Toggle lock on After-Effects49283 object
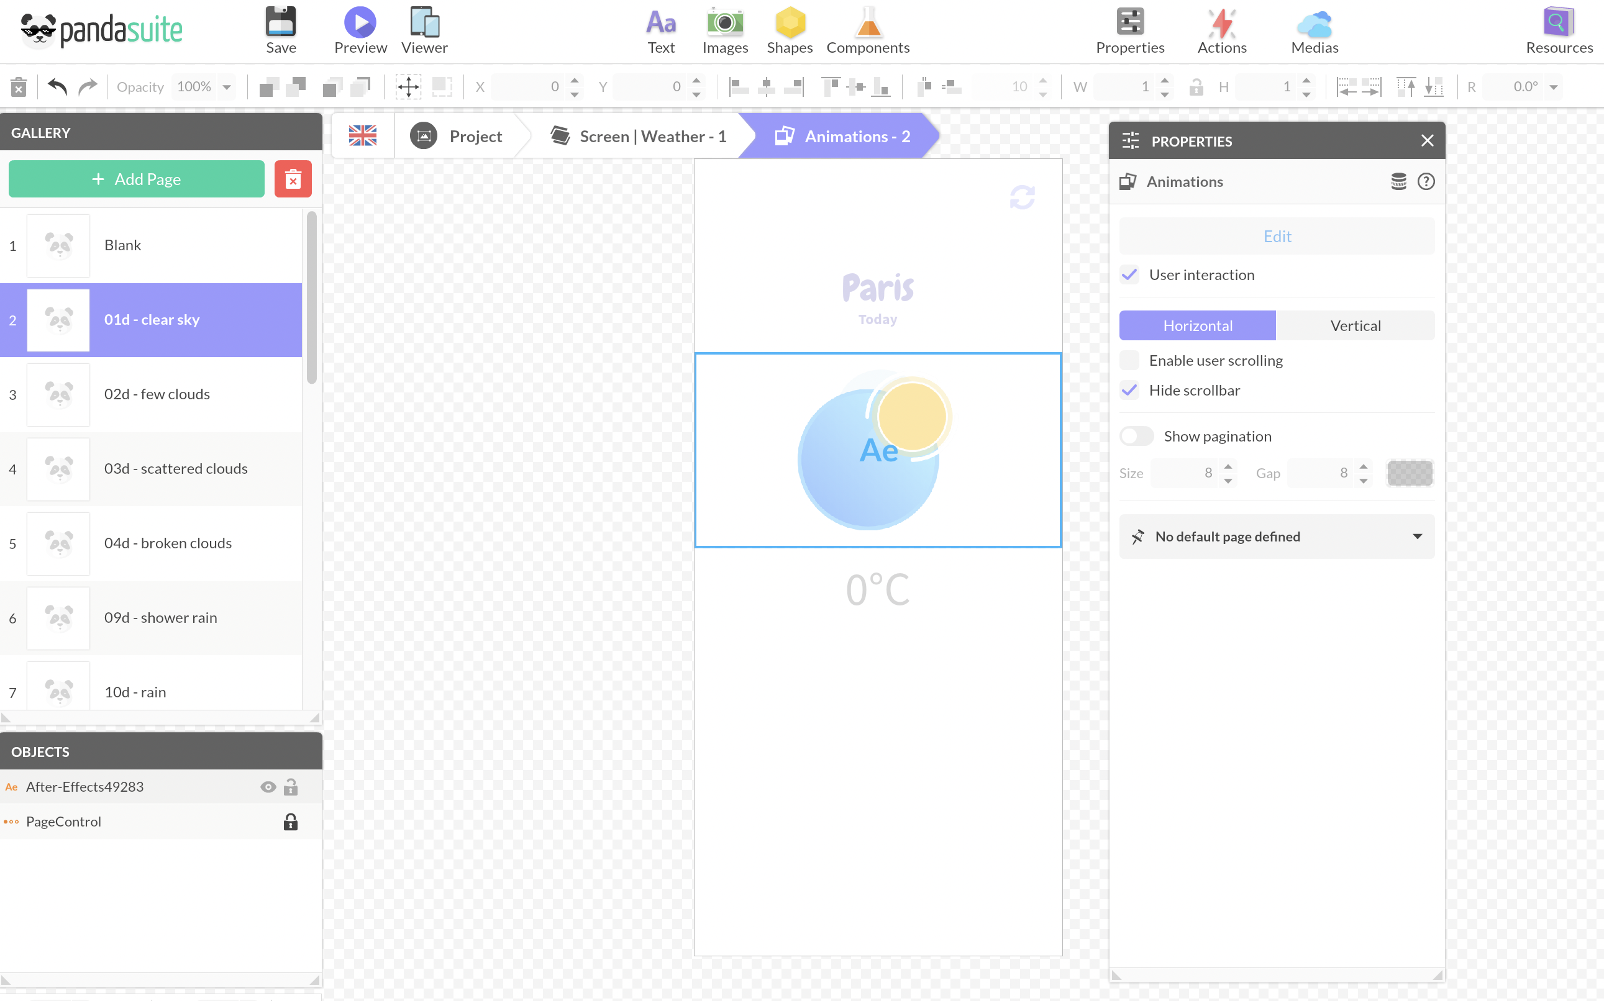This screenshot has height=1001, width=1604. [x=290, y=787]
